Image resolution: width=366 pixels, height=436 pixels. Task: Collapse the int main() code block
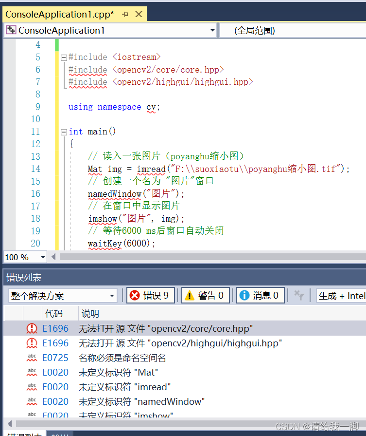coord(64,132)
